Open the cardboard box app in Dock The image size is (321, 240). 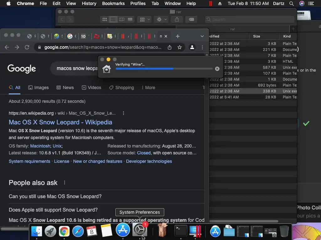point(162,230)
